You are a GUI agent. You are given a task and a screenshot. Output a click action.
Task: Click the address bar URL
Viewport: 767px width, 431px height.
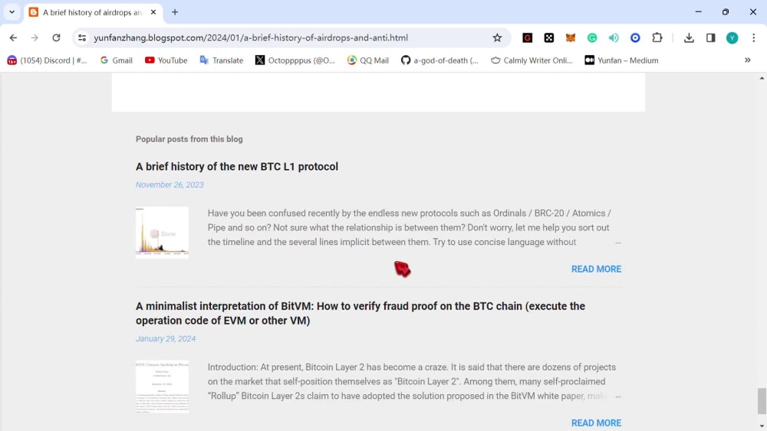pos(251,38)
